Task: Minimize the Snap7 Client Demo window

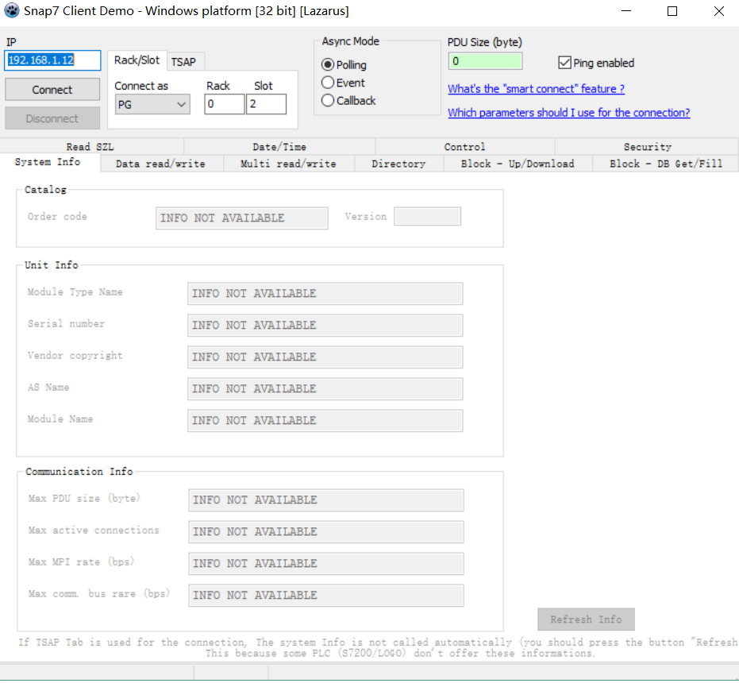Action: pyautogui.click(x=626, y=11)
